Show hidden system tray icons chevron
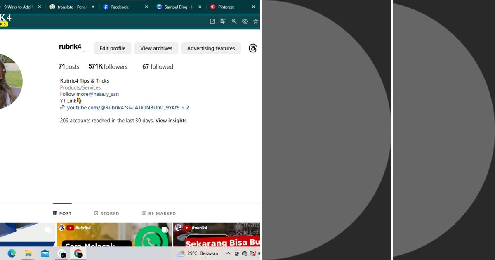Screen dimensions: 495x260 click(x=228, y=253)
